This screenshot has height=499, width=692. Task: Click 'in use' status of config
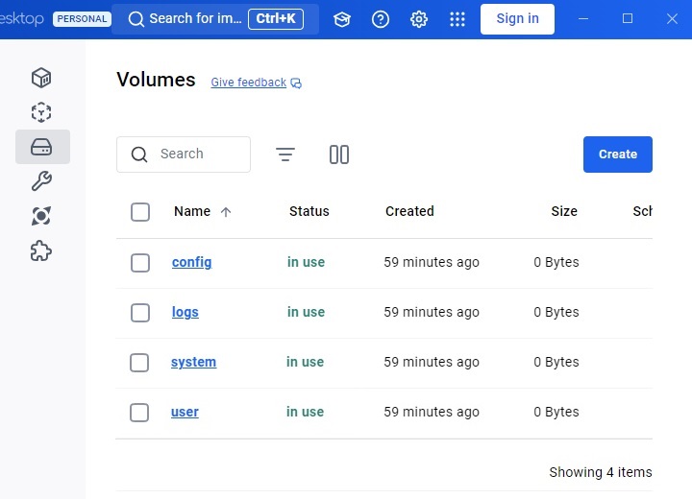click(306, 262)
